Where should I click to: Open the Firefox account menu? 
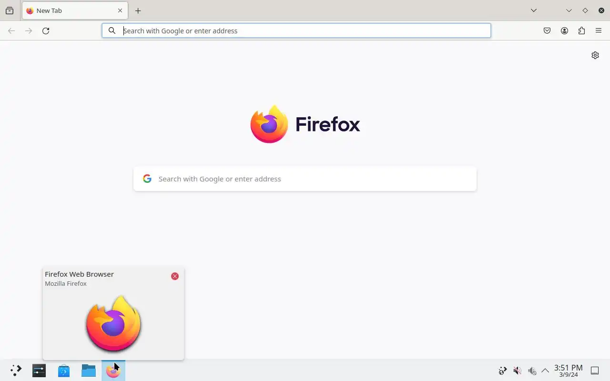[564, 30]
